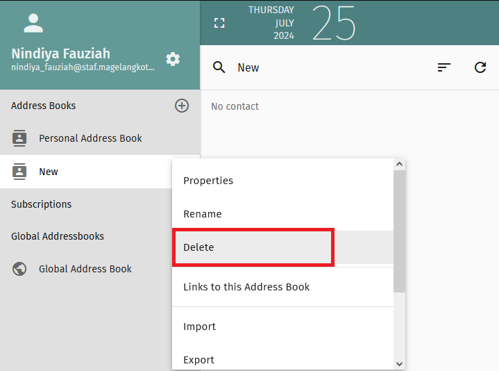This screenshot has height=371, width=499.
Task: Open the sort options icon
Action: tap(444, 67)
